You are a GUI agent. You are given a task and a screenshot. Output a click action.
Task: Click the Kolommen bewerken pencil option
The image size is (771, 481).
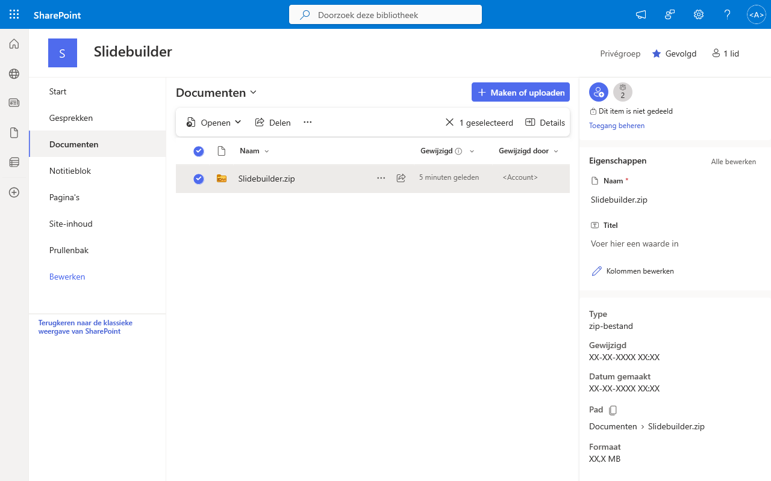click(633, 271)
